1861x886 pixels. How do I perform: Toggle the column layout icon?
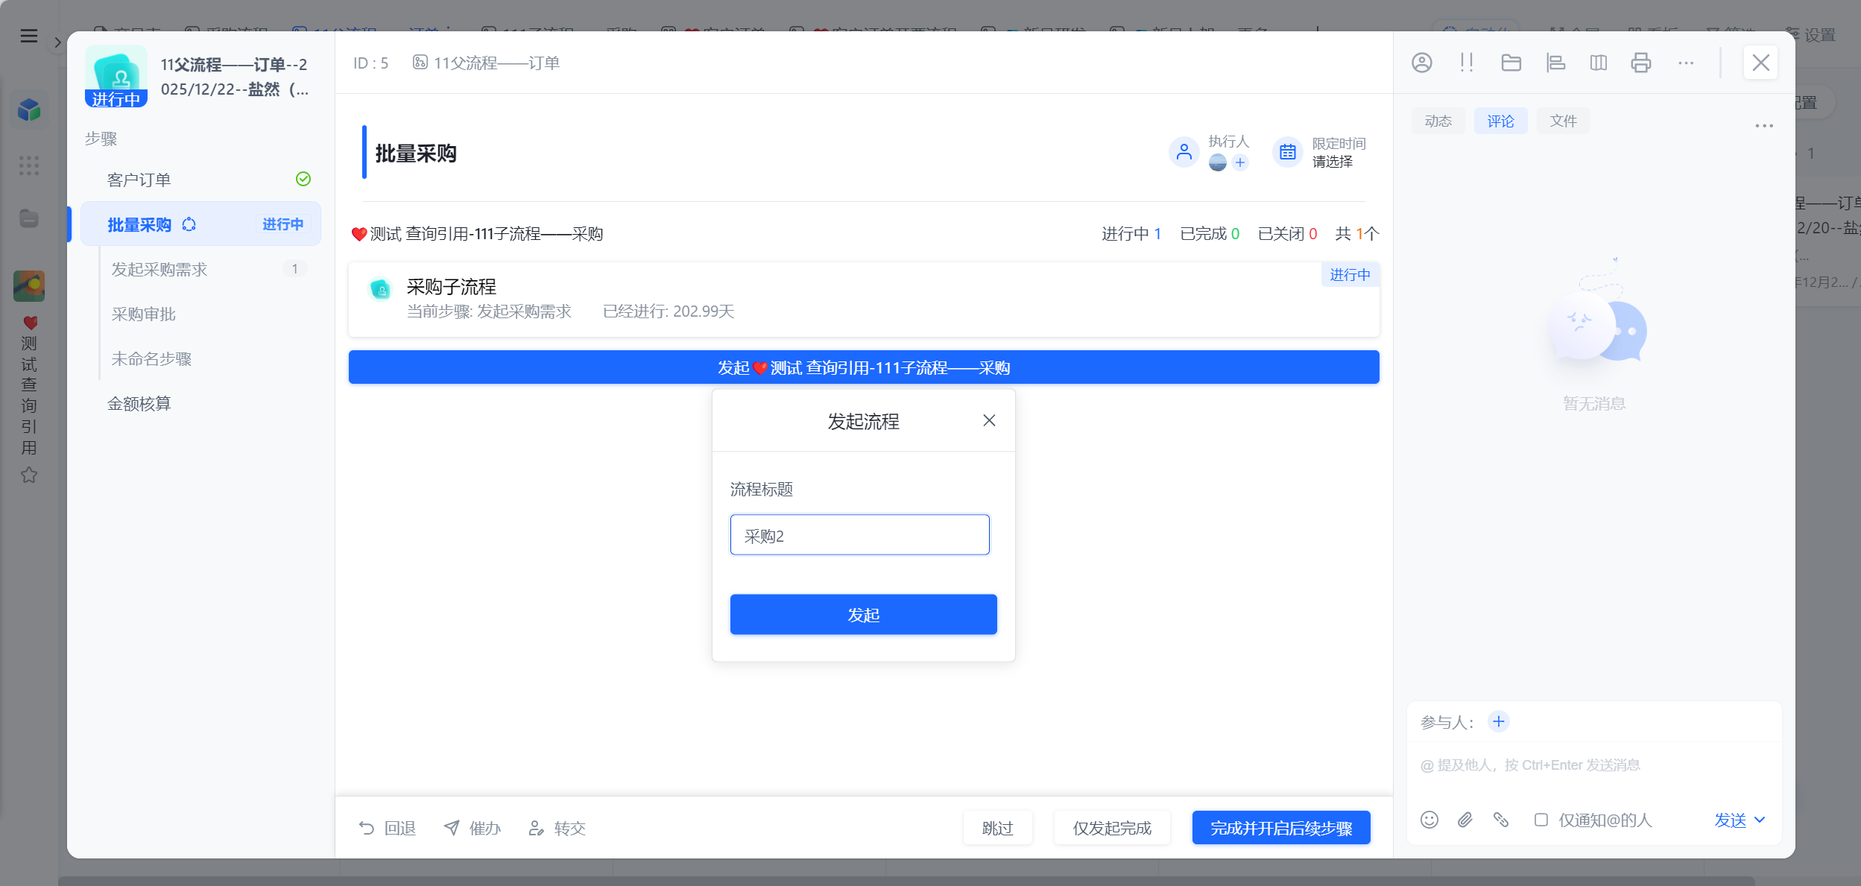(1598, 63)
